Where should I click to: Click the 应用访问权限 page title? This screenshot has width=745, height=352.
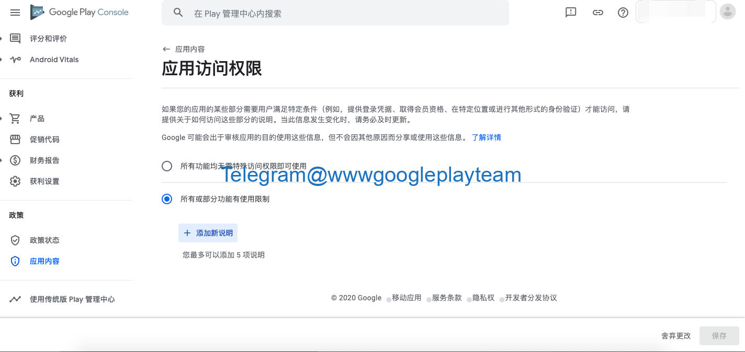(212, 68)
